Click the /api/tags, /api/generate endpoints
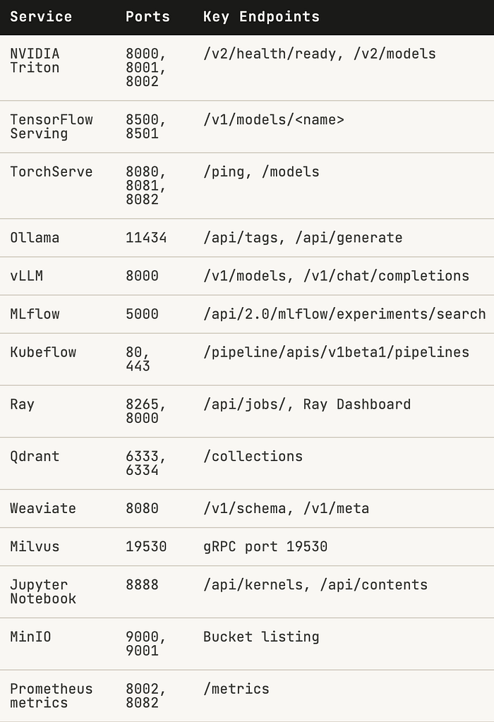 [303, 238]
